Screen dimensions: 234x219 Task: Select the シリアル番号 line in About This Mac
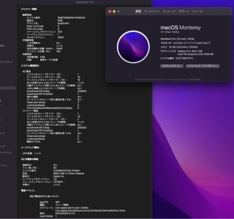point(177,59)
